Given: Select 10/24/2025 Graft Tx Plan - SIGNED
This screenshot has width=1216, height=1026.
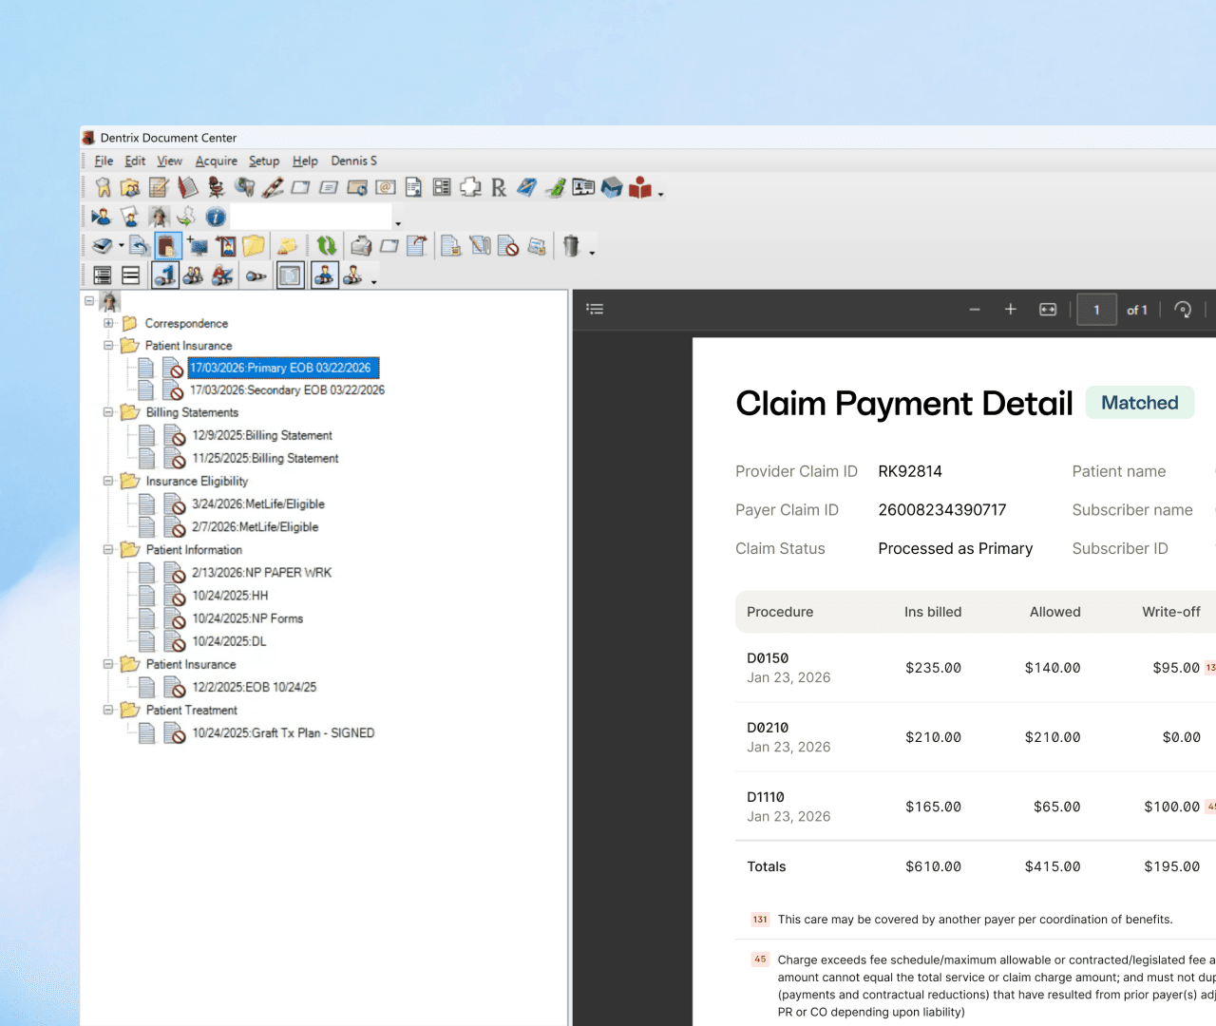Looking at the screenshot, I should (x=283, y=733).
